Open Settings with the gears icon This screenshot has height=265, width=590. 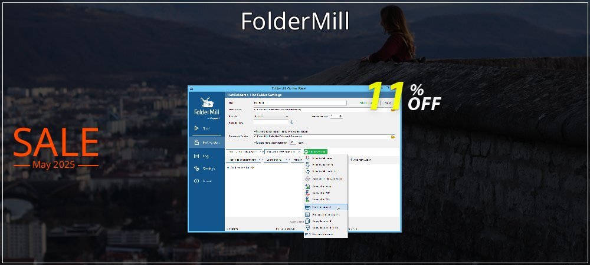click(196, 168)
